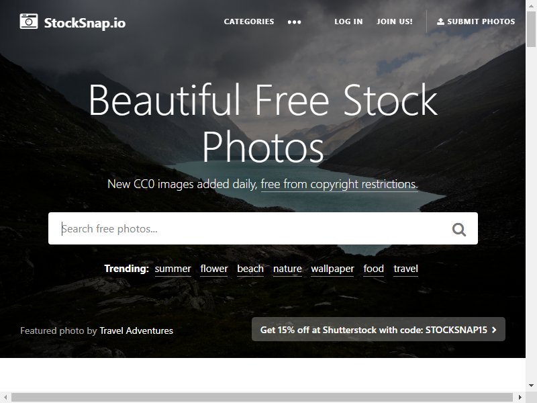Viewport: 537px width, 403px height.
Task: Click the upload icon beside Submit Photos
Action: tap(441, 21)
